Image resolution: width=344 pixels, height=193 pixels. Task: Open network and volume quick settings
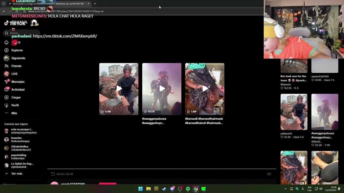[319, 189]
